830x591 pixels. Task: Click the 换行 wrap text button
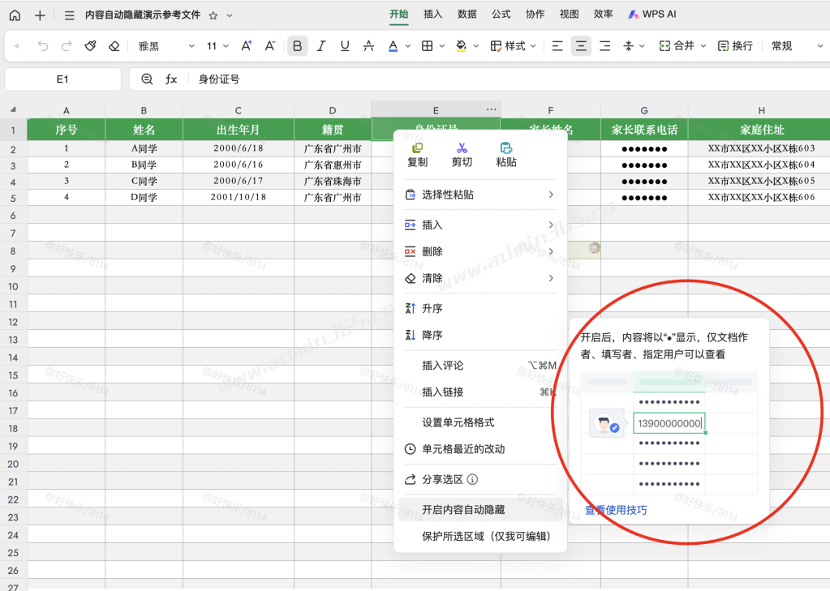[x=735, y=46]
